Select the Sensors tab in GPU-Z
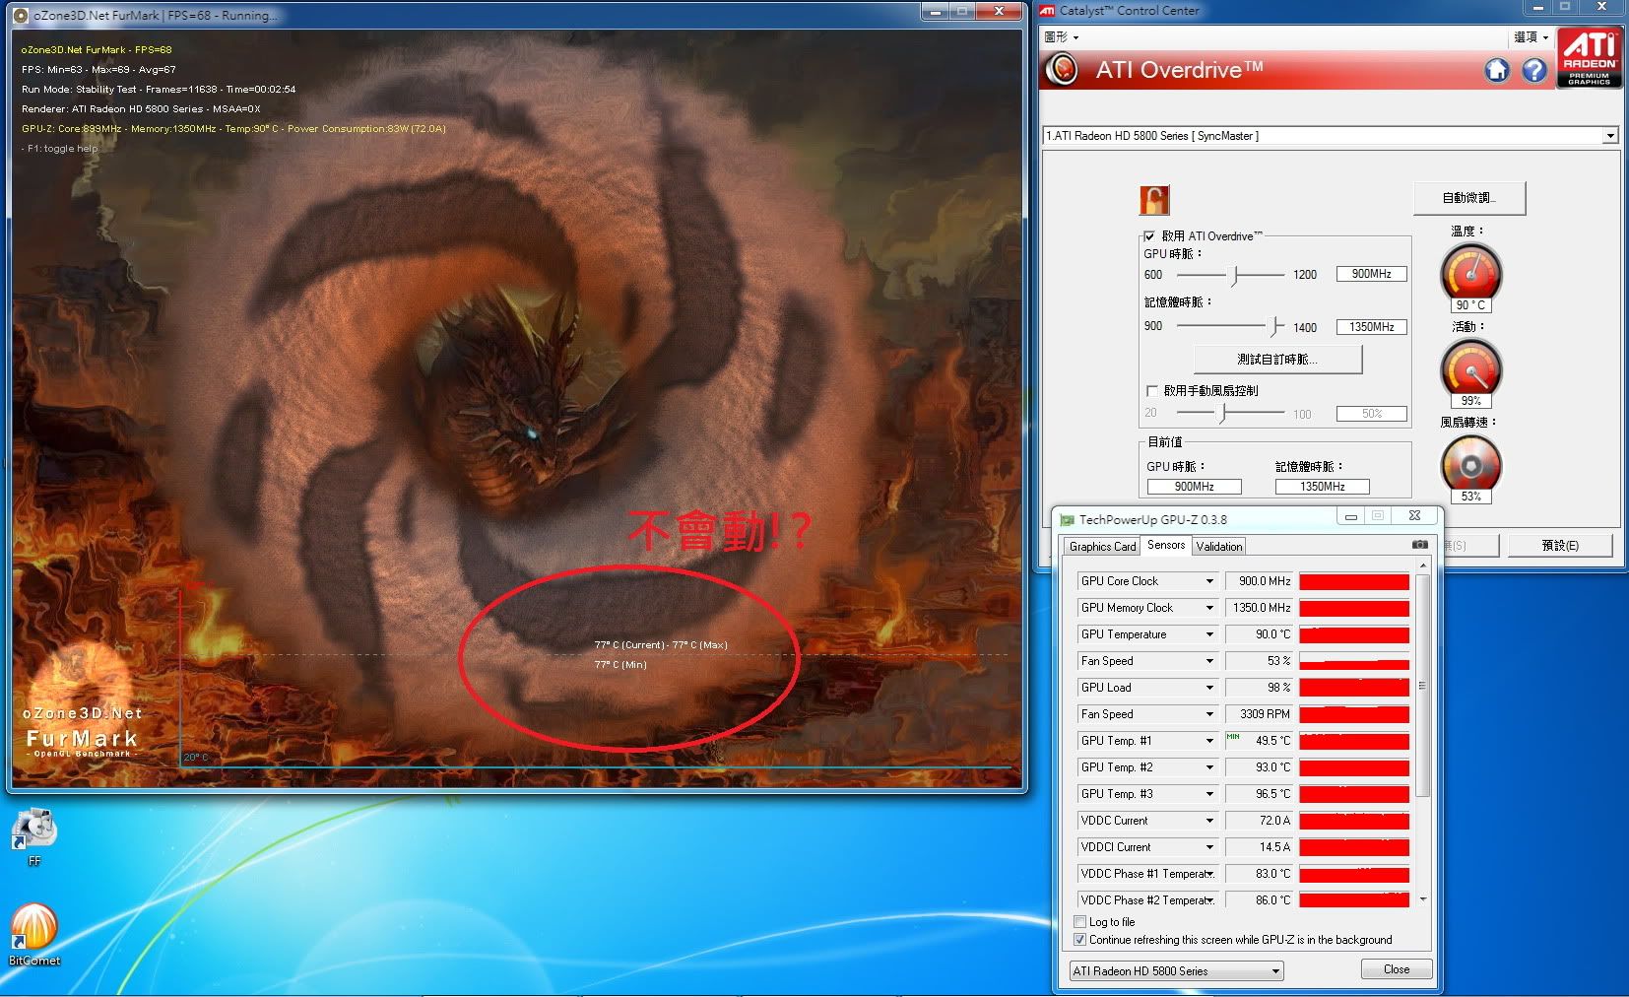The width and height of the screenshot is (1629, 997). click(x=1166, y=545)
